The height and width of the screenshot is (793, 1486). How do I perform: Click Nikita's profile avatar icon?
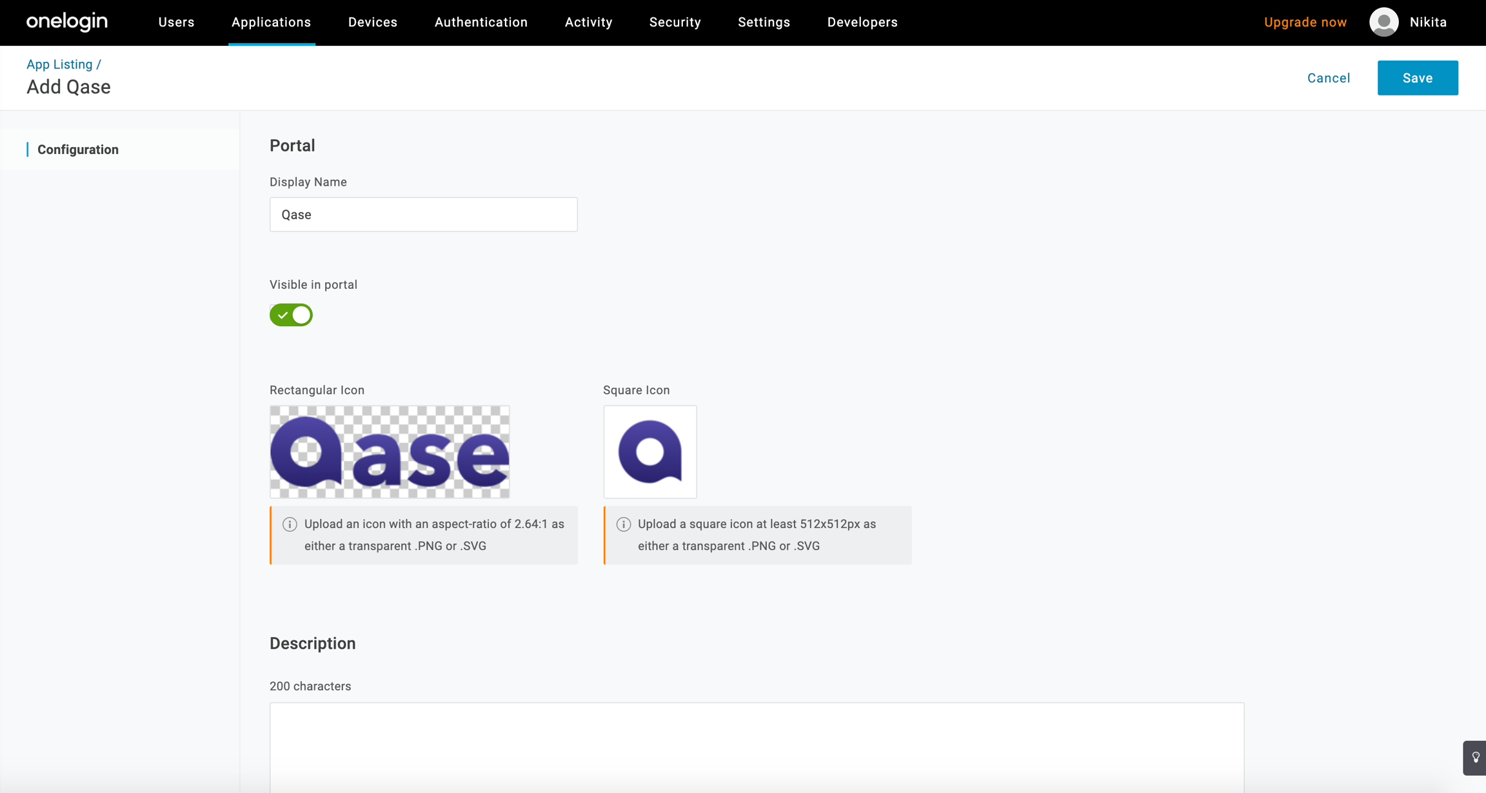point(1383,23)
